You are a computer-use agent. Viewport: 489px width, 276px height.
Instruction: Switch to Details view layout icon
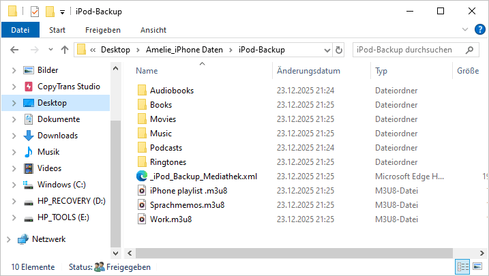[463, 267]
